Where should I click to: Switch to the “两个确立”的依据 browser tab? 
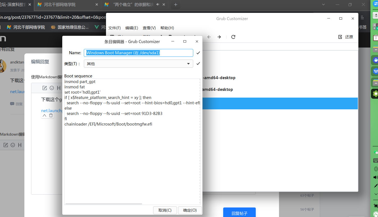point(135,5)
